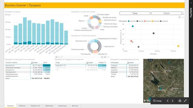
Task: Switch to the Дебиторка page tab
Action: tap(49, 106)
